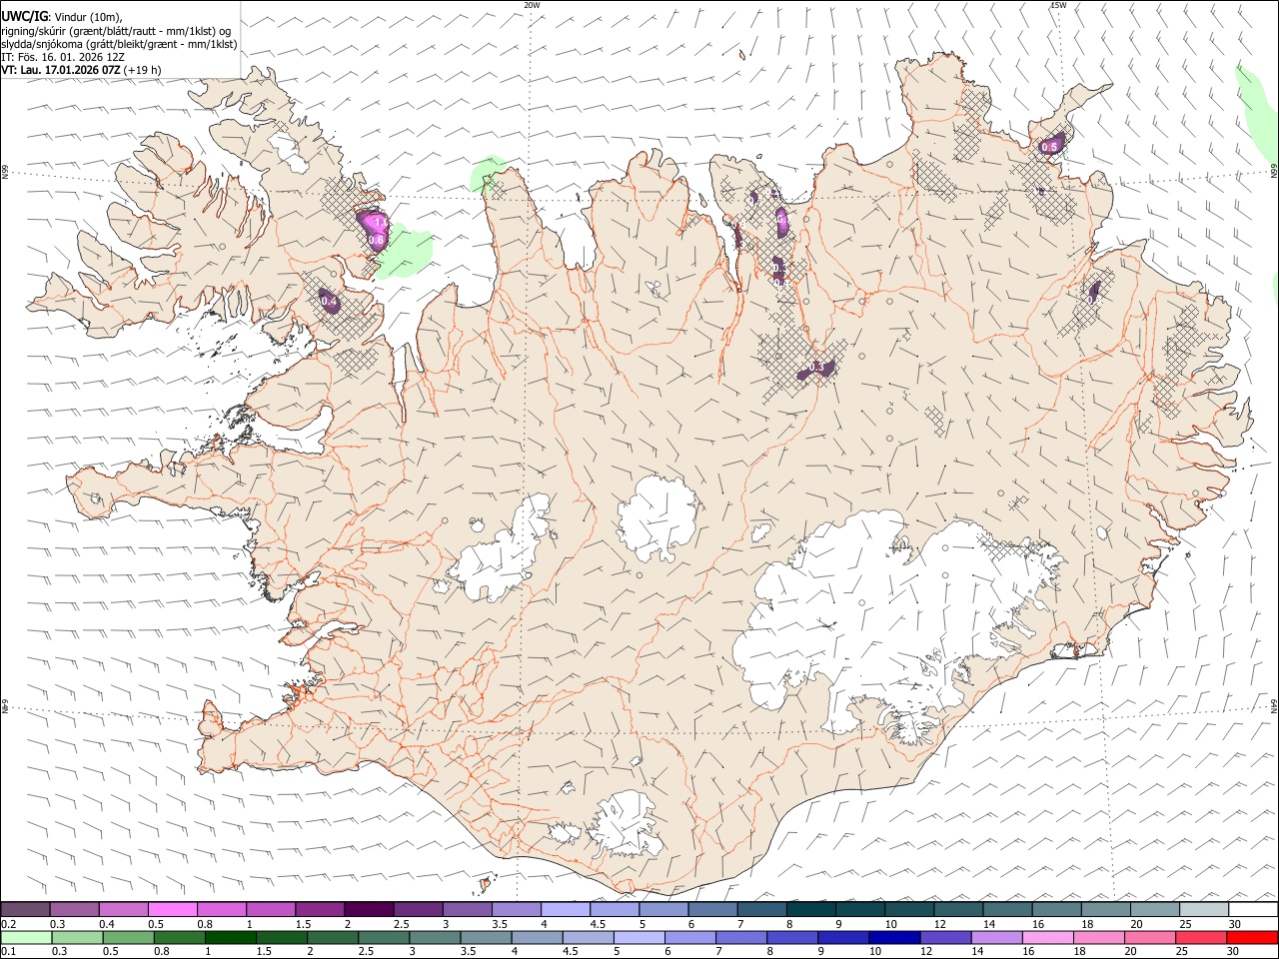Screen dimensions: 1279x959
Task: Choose the 4.5 lavender swatch on snow scale
Action: coord(615,909)
